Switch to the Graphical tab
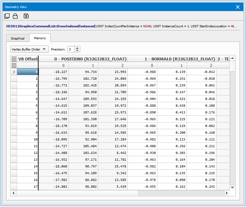Image resolution: width=246 pixels, height=207 pixels. tap(18, 38)
